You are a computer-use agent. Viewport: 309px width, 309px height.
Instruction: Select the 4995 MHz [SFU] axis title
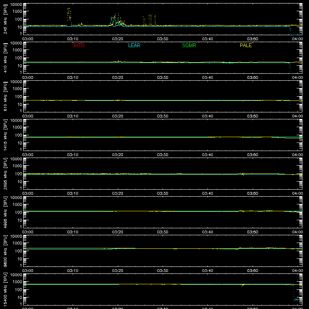5,212
